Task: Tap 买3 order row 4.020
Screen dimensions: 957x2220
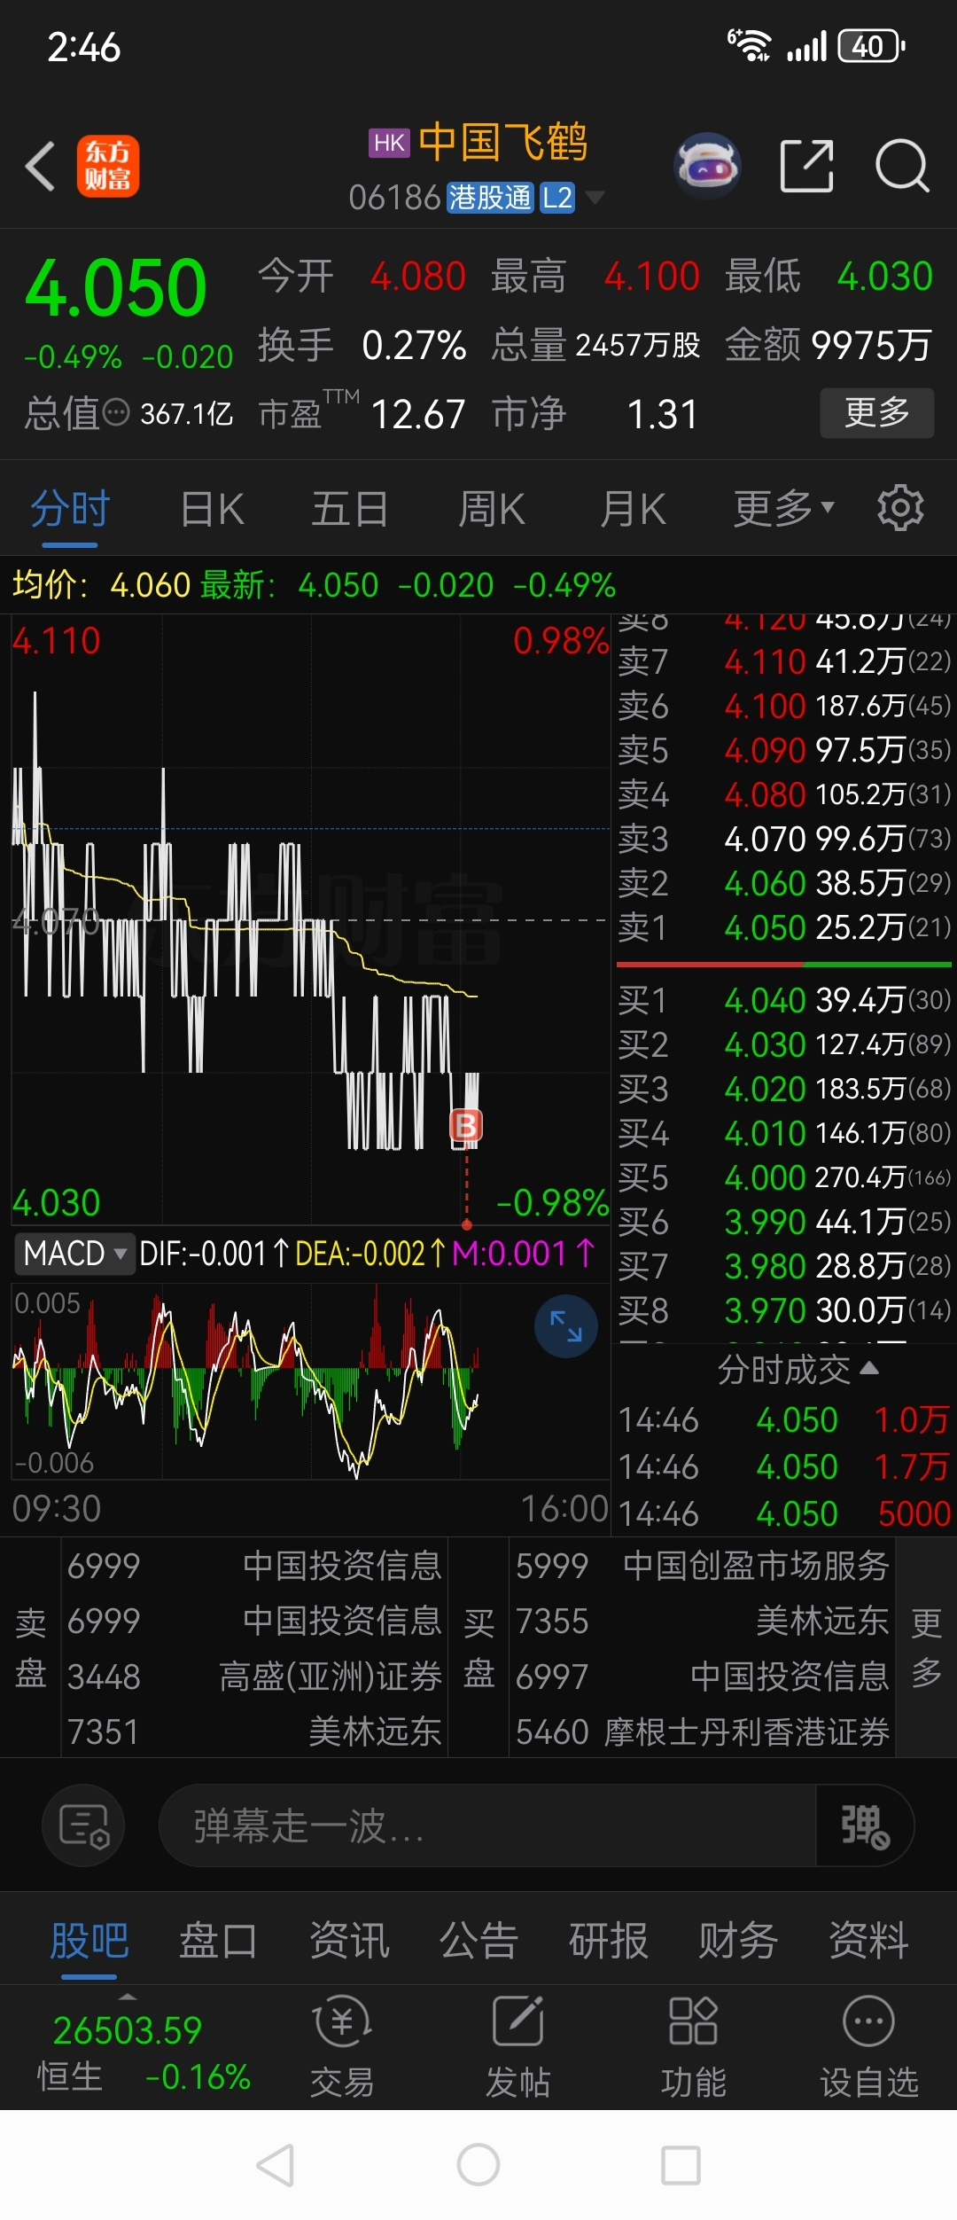Action: coord(784,1089)
